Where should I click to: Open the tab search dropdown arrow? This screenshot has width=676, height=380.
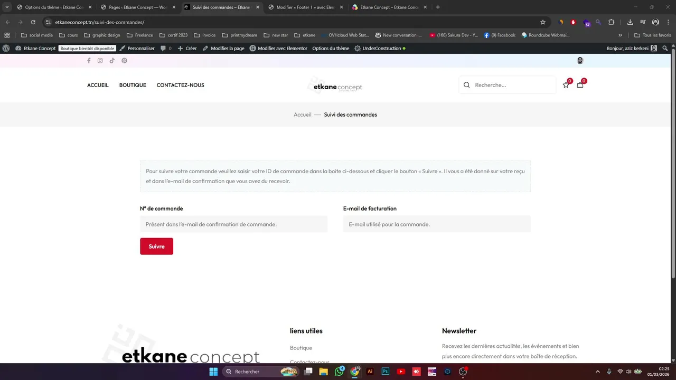point(7,7)
